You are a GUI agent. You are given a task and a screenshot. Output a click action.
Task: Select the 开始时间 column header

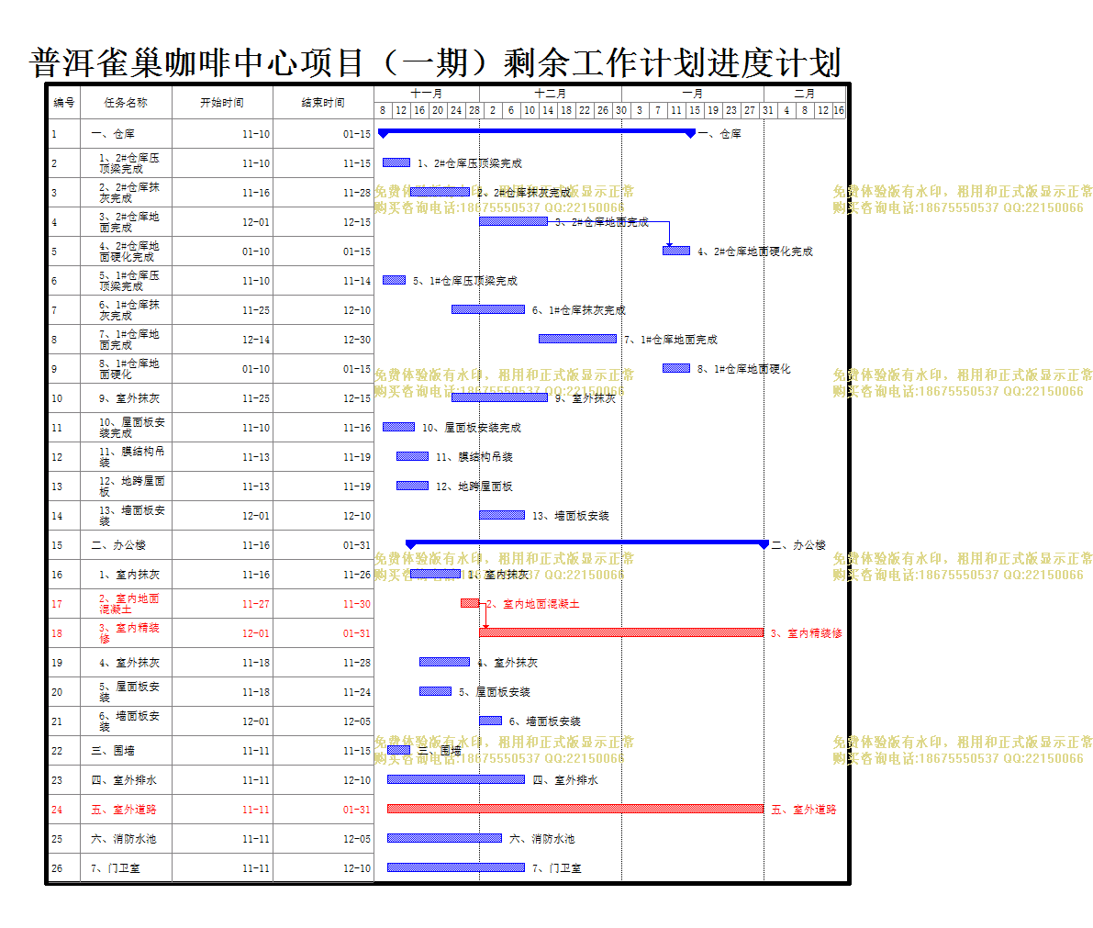click(222, 103)
